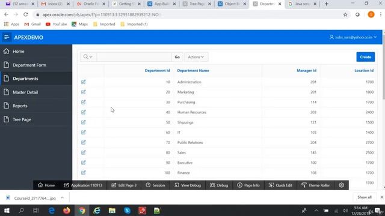Screen dimensions: 385x216
Task: Toggle the APEXDEMO hamburger navigation menu
Action: [x=7, y=37]
